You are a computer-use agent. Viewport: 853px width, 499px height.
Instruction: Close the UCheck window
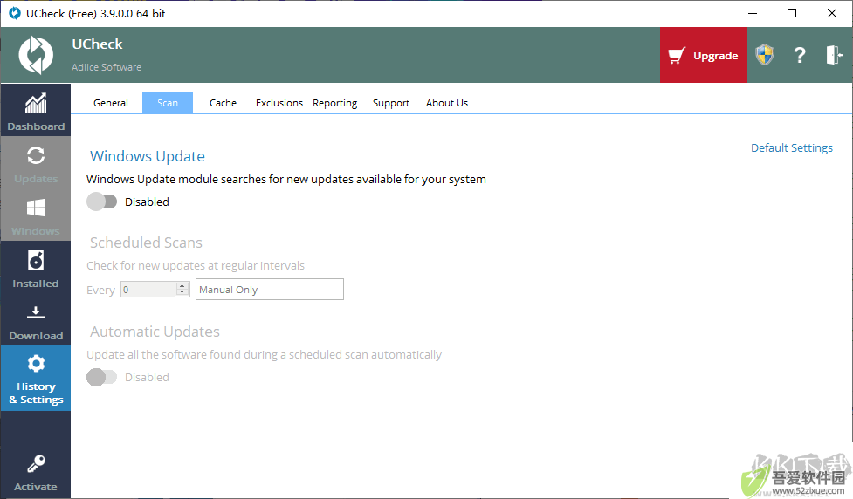click(832, 13)
